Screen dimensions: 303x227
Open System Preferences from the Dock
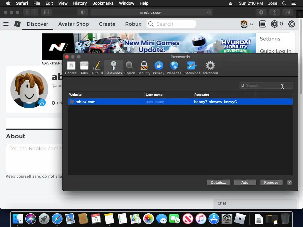(227, 219)
